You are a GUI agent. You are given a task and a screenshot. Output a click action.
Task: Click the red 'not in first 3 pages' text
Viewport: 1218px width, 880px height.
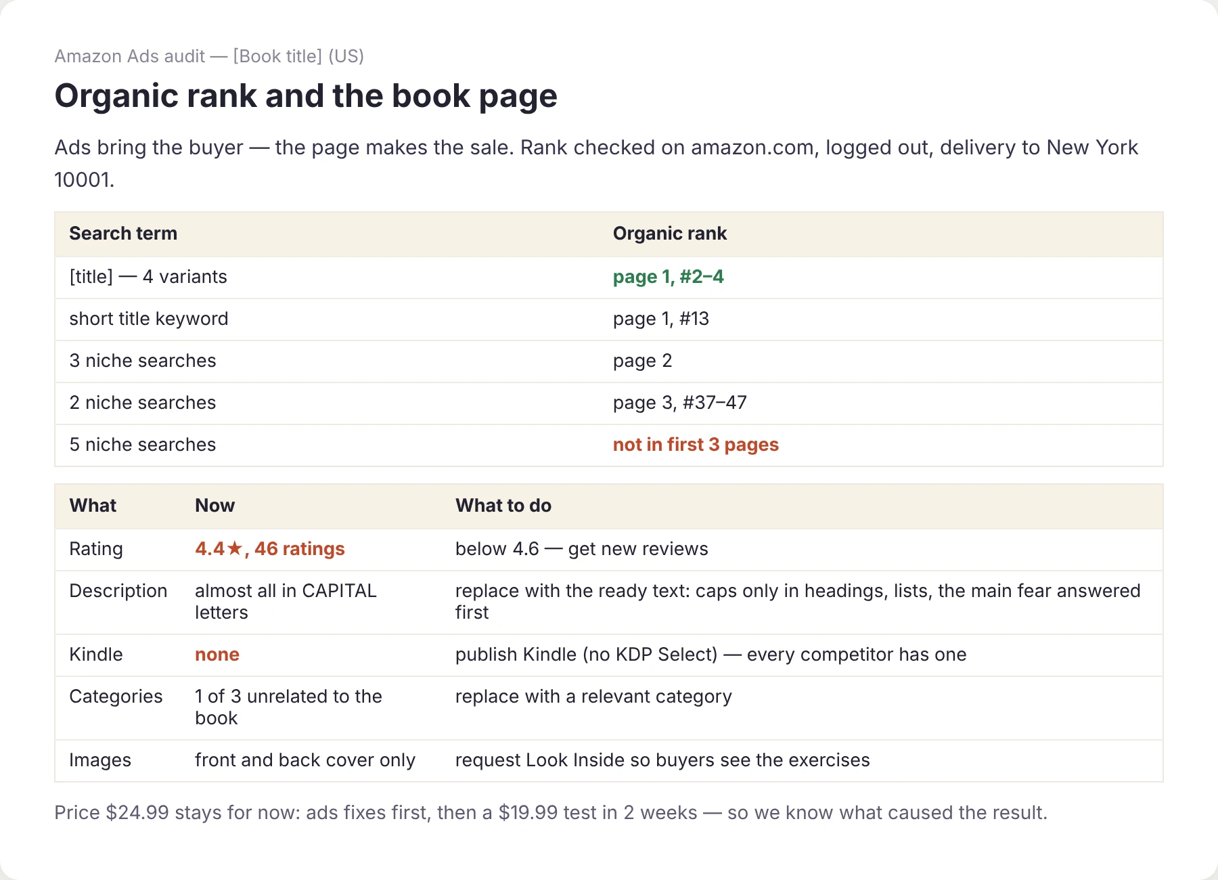[x=696, y=445]
